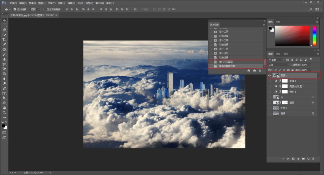
Task: Uncheck the 自动选择 auto-select checkbox
Action: (15, 9)
